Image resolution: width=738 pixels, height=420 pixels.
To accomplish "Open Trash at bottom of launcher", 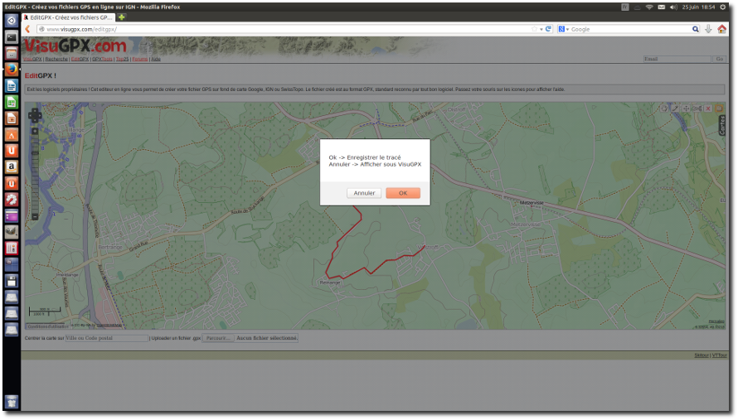I will [x=12, y=402].
